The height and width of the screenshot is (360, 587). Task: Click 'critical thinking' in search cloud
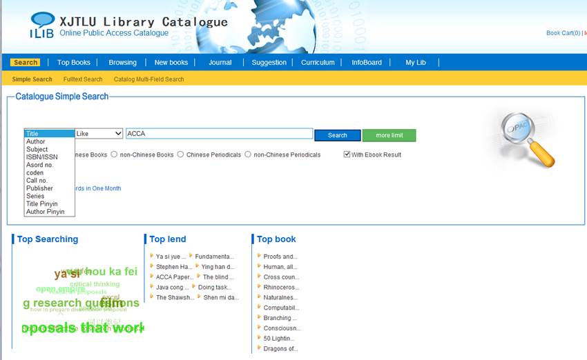pyautogui.click(x=95, y=284)
